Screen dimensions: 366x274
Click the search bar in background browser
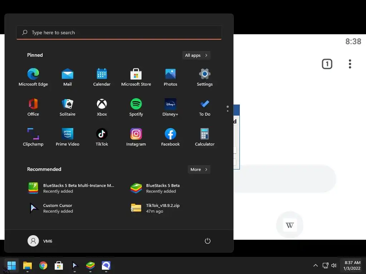pyautogui.click(x=285, y=179)
